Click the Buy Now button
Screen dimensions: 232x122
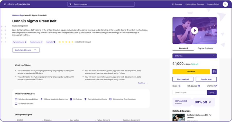tap(191, 72)
